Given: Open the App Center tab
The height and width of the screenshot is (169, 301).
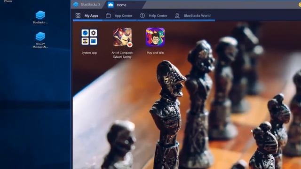Looking at the screenshot, I should 120,15.
